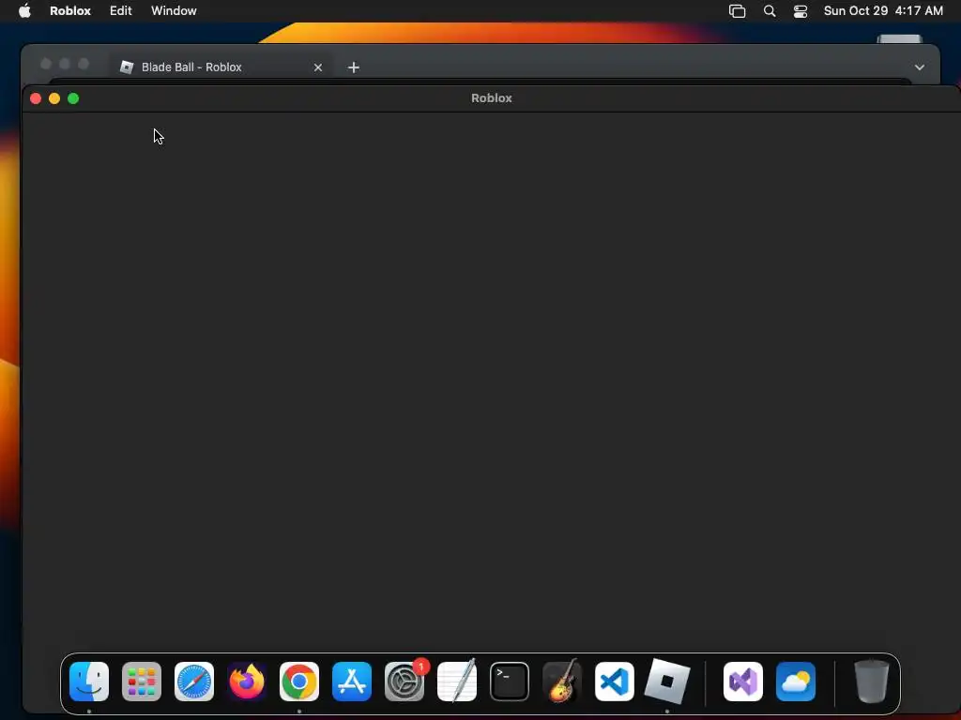This screenshot has width=961, height=720.
Task: Select the Blade Ball - Roblox browser tab
Action: [x=221, y=67]
